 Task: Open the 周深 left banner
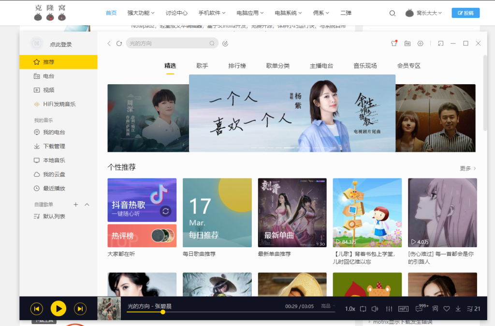(x=148, y=118)
